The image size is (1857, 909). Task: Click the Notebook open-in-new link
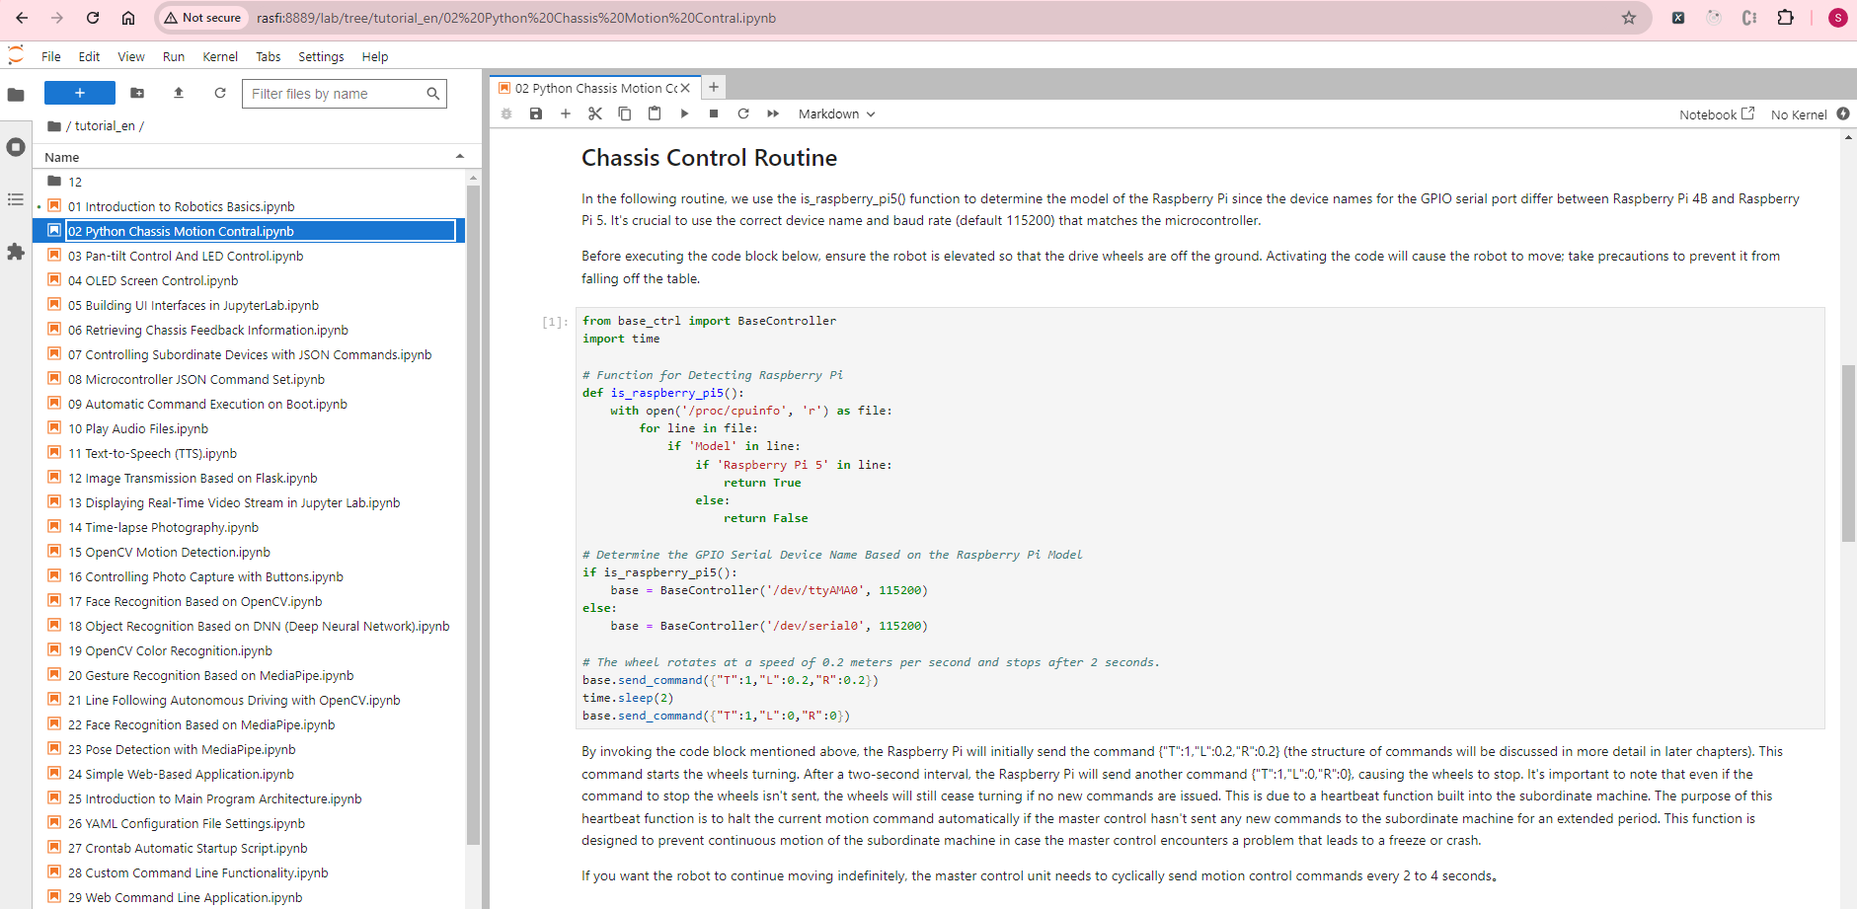click(1717, 114)
